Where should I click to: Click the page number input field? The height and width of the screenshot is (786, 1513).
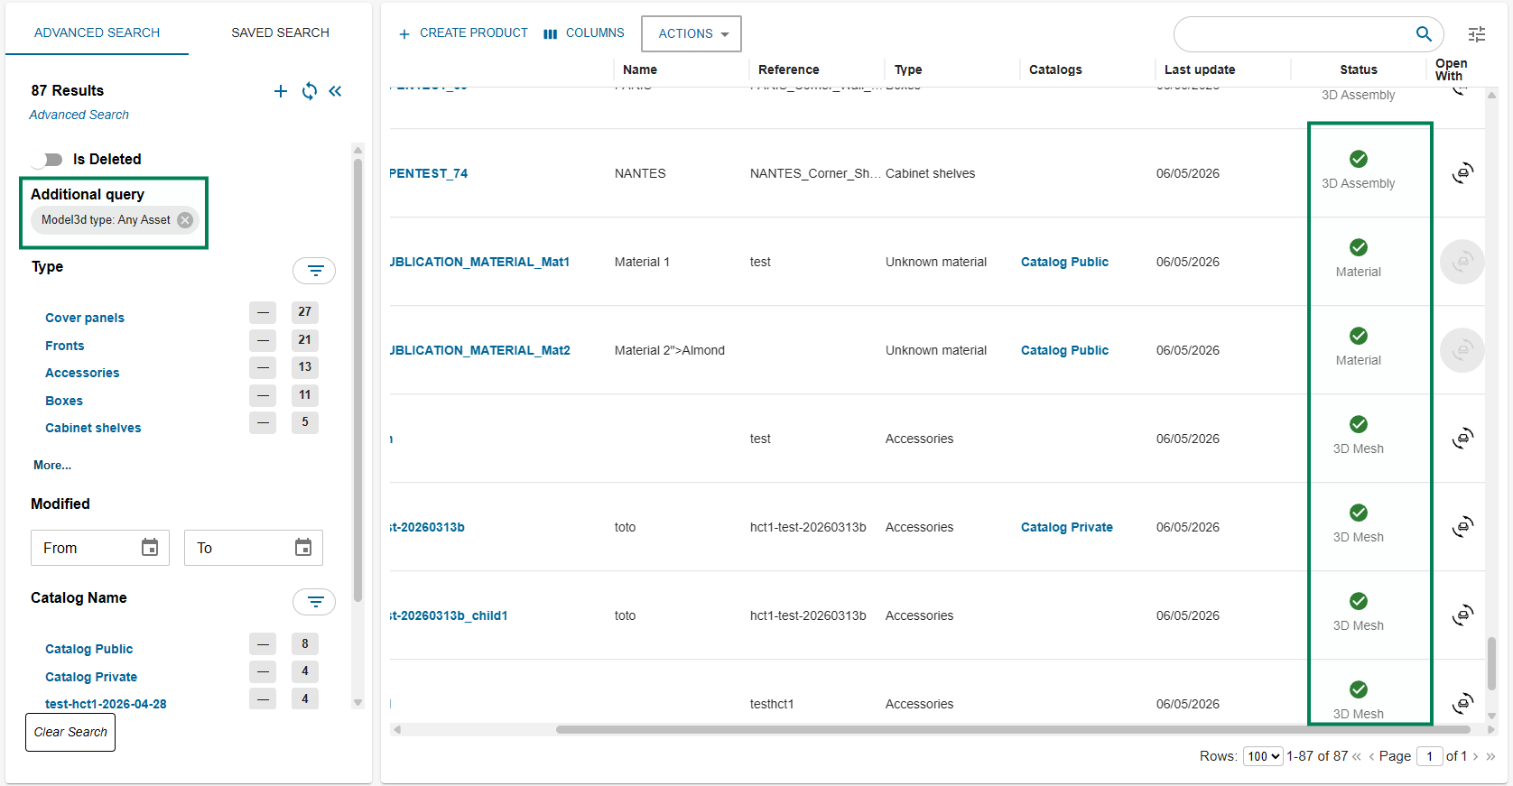click(x=1429, y=756)
